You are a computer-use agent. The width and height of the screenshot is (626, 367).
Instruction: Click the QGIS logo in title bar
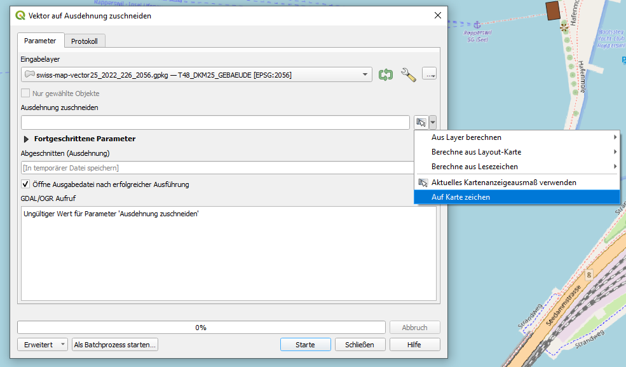coord(20,15)
